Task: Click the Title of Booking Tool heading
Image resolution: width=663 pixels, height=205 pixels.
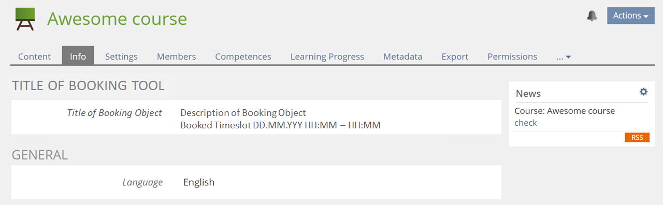Action: tap(89, 86)
